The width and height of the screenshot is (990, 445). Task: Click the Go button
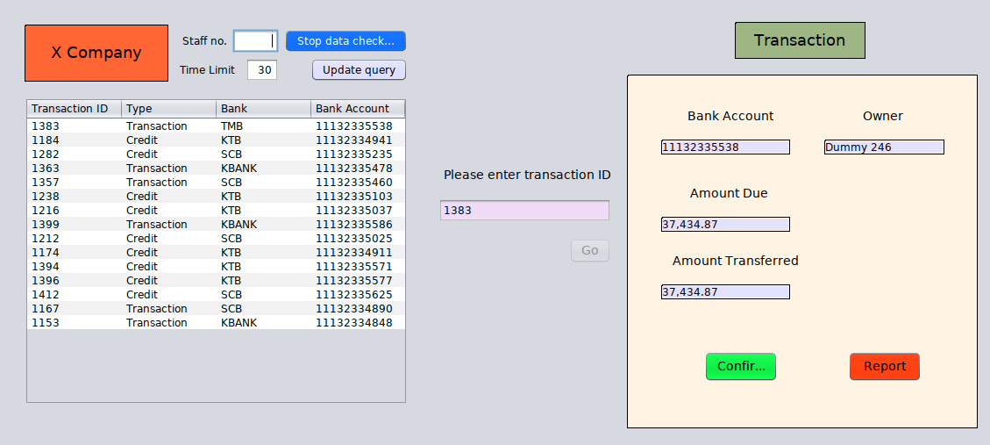[x=590, y=250]
